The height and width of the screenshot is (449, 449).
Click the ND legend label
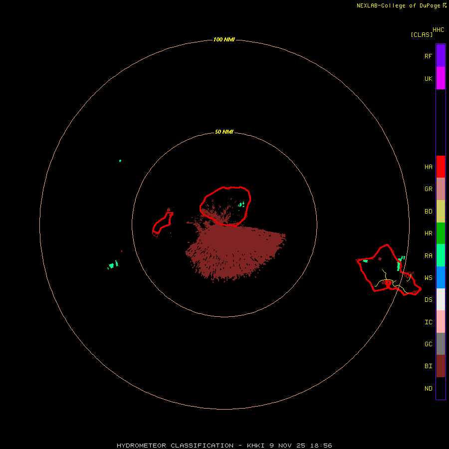[x=428, y=389]
